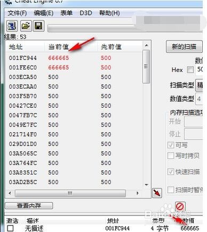
Task: Click the red arrow add-to-address-list icon
Action: pyautogui.click(x=157, y=193)
